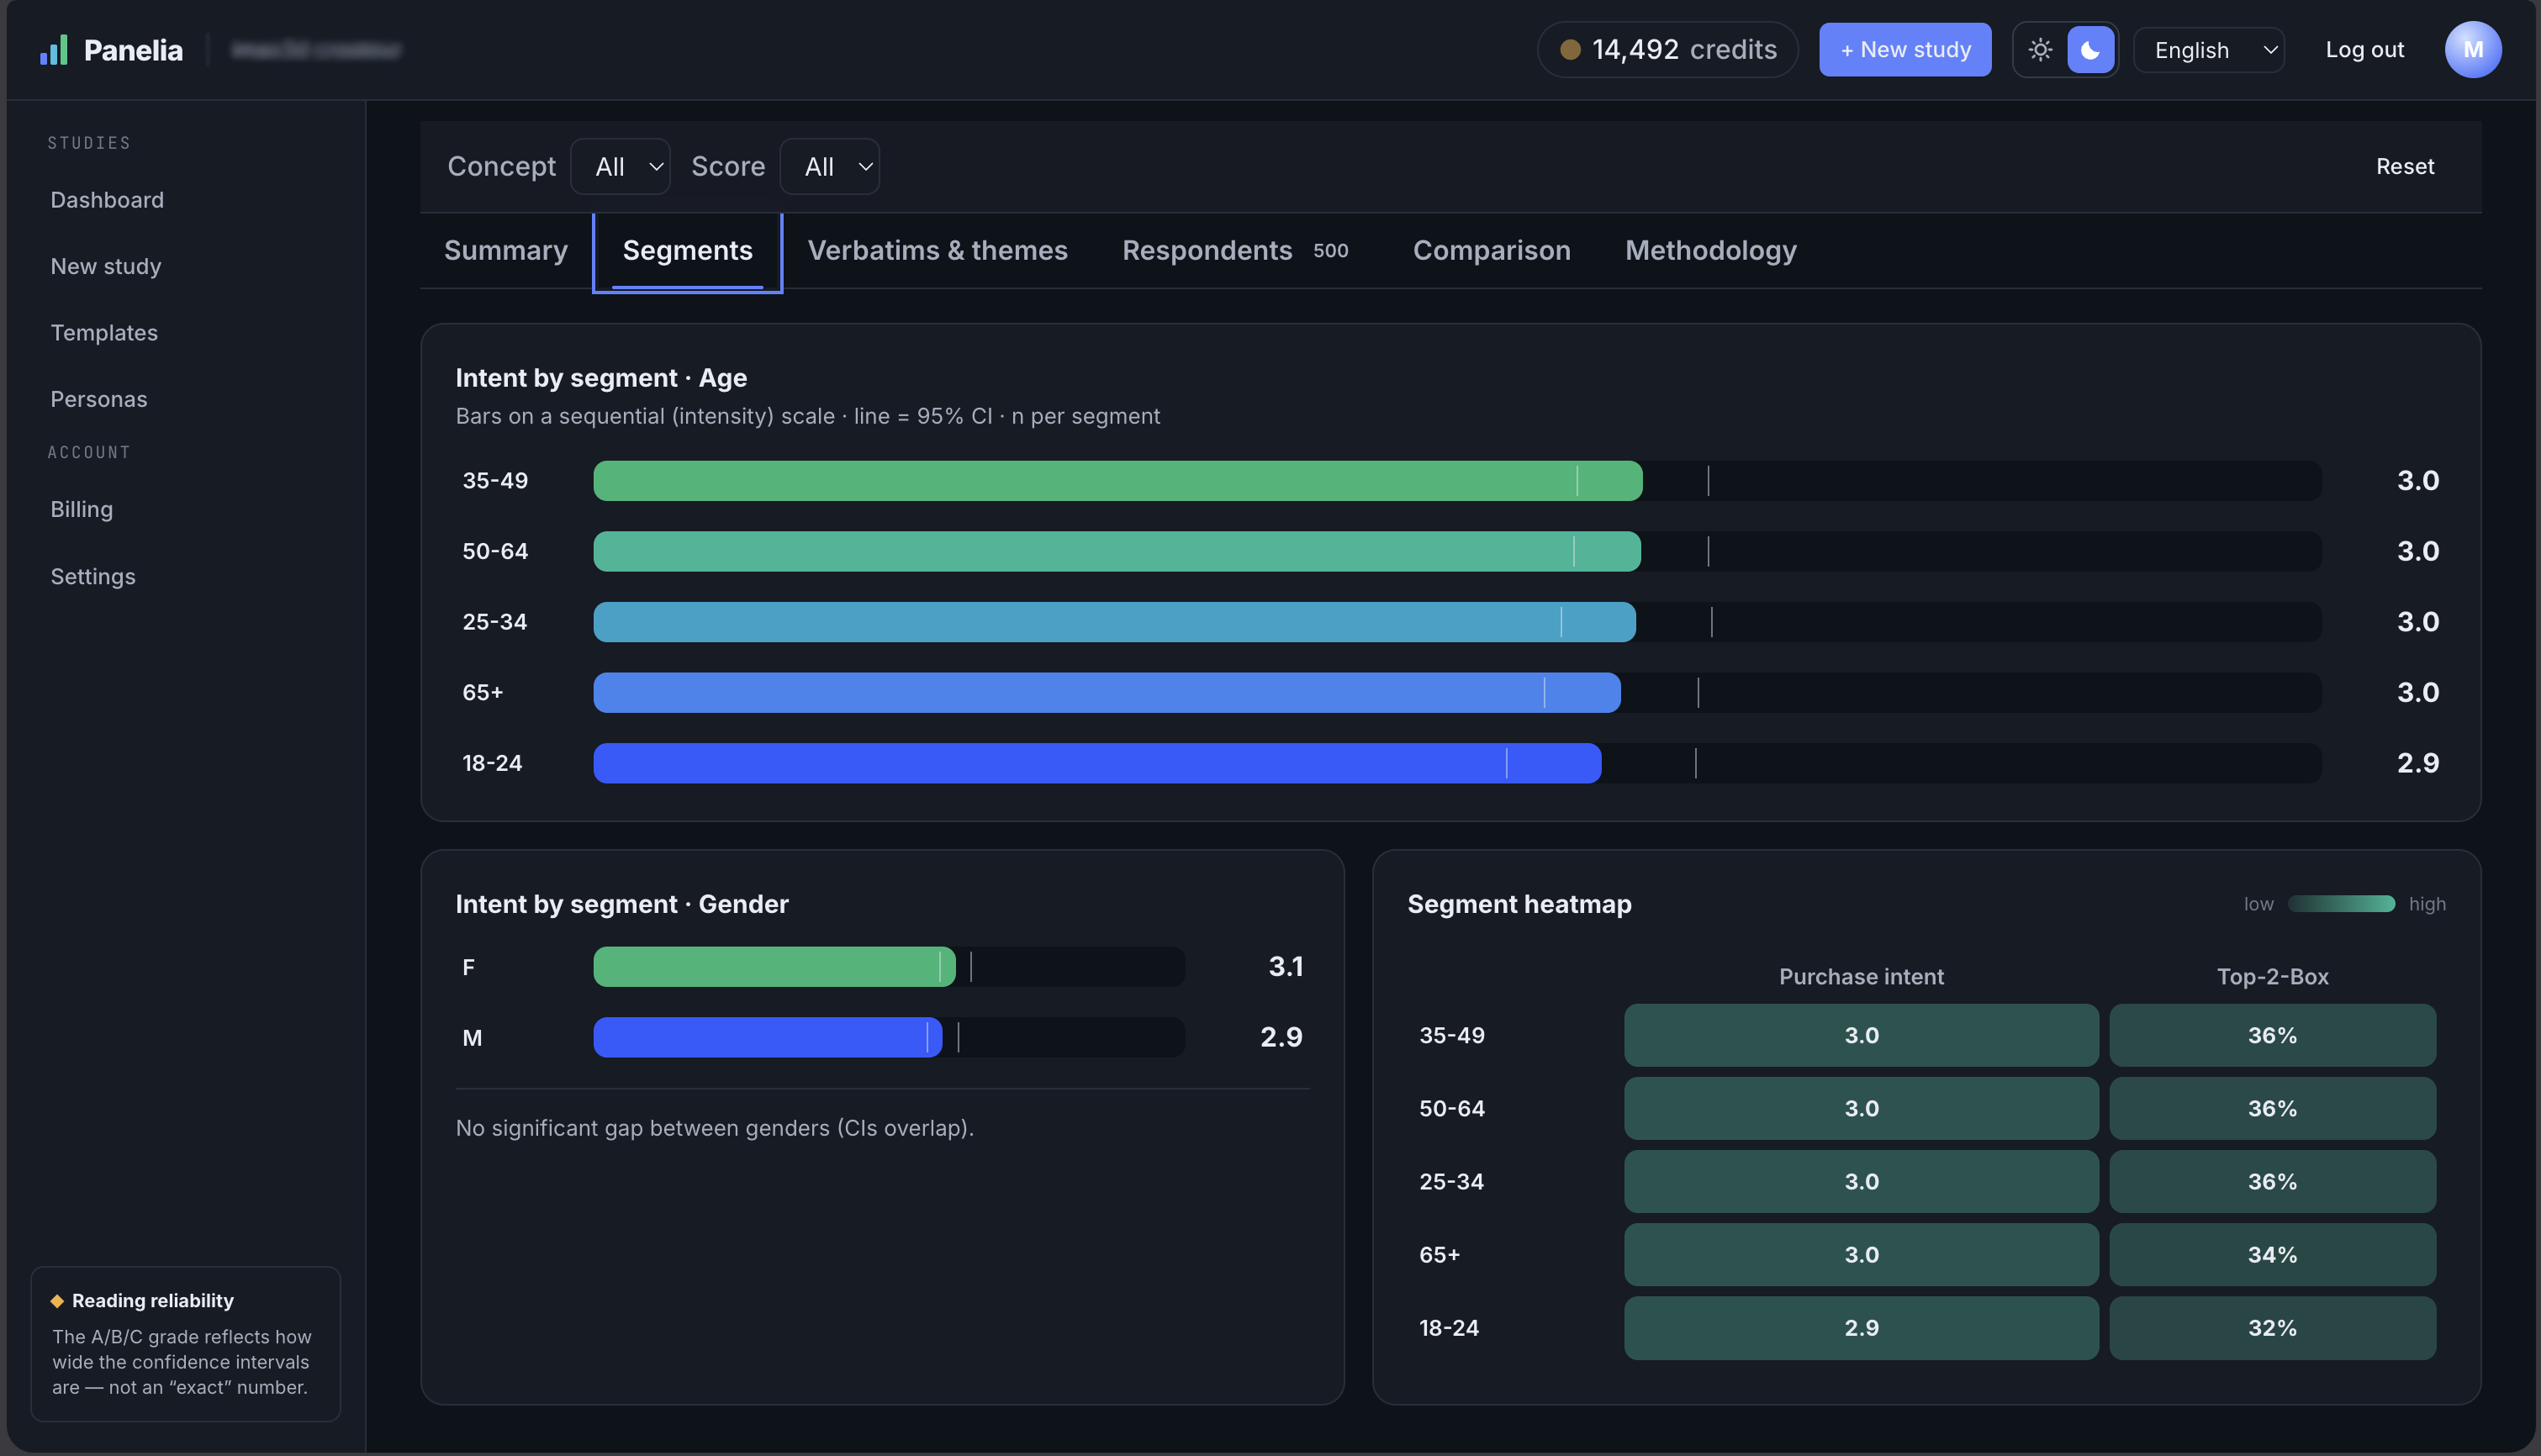Open the user avatar M menu
Image resolution: width=2541 pixels, height=1456 pixels.
tap(2473, 50)
